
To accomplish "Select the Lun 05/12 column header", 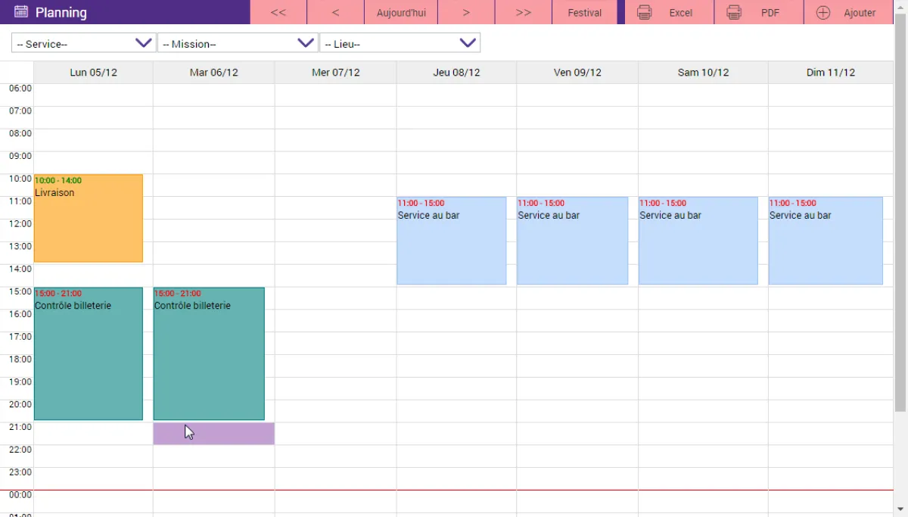I will tap(94, 73).
